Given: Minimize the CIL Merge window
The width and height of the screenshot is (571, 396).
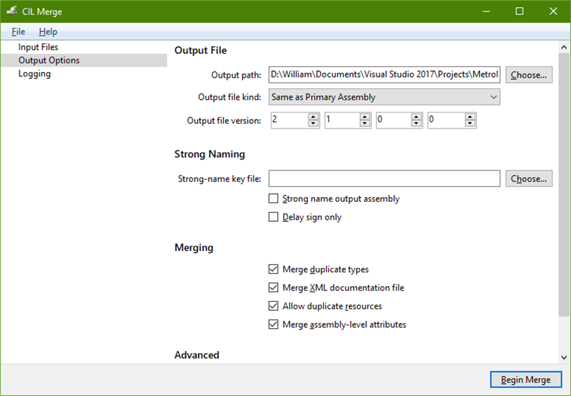Looking at the screenshot, I should tap(486, 11).
